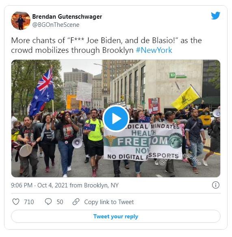Click Copy link to Tweet

[109, 202]
